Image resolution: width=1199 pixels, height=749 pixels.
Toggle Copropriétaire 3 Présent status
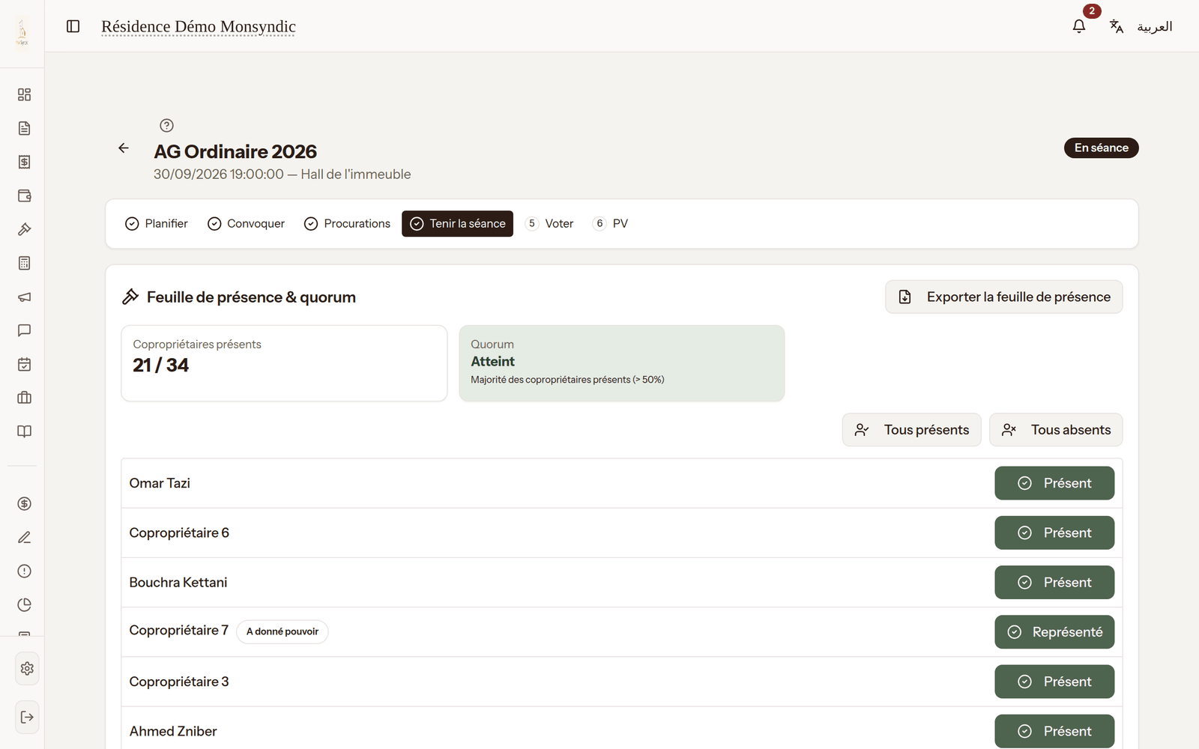1054,682
